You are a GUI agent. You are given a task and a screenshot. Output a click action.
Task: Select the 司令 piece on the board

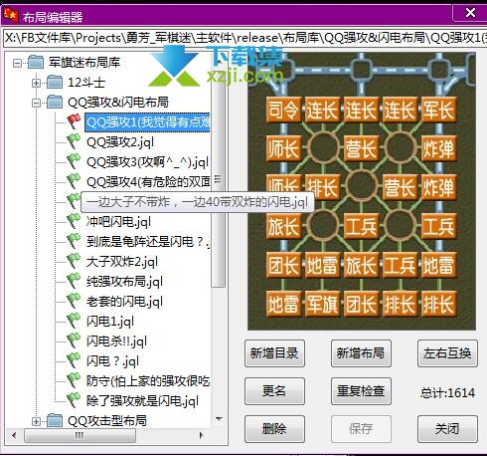click(x=283, y=110)
